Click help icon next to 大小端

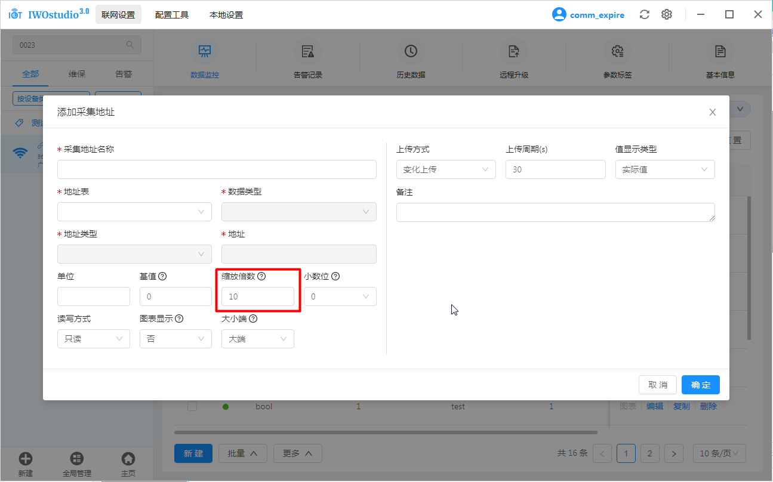pyautogui.click(x=253, y=319)
